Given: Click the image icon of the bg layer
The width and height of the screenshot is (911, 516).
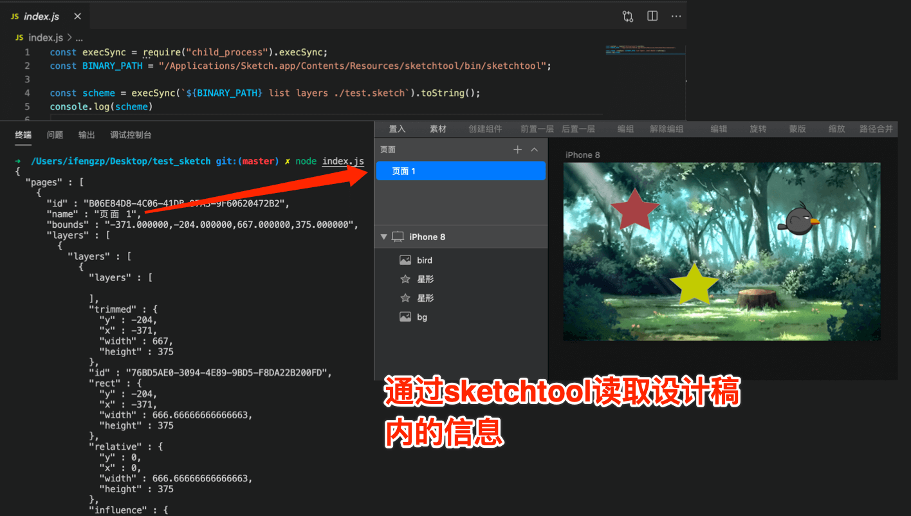Looking at the screenshot, I should tap(405, 317).
